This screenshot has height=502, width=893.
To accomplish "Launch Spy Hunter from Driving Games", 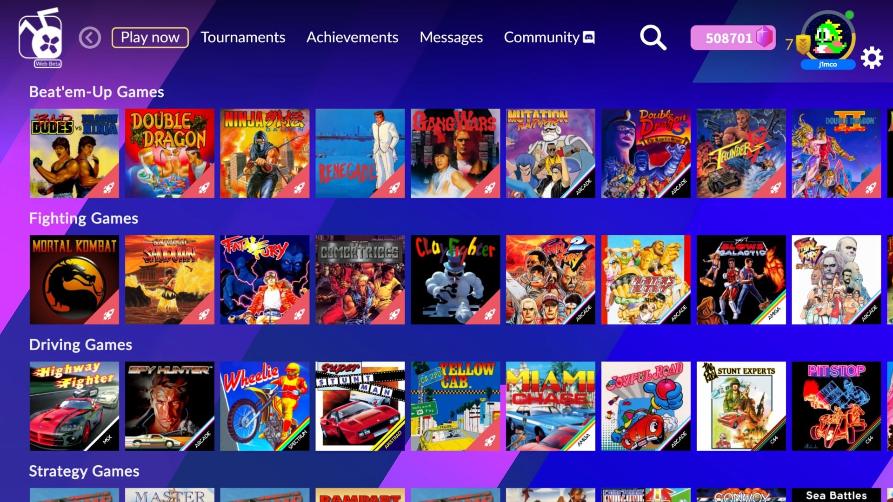I will coord(169,406).
